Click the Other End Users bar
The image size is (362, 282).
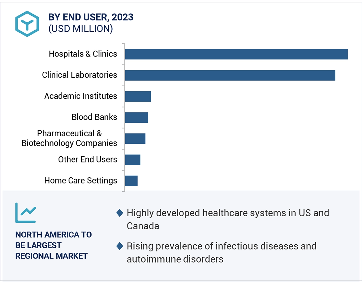[133, 160]
